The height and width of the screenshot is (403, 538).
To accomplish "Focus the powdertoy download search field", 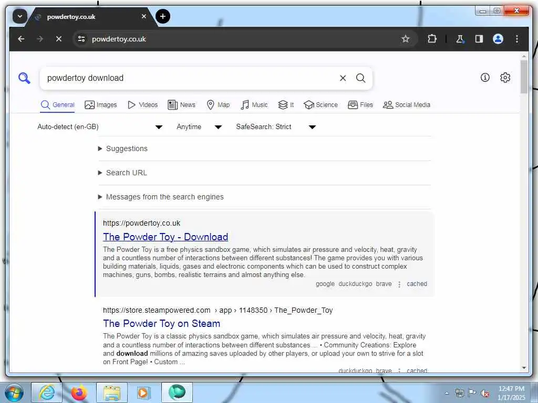I will pyautogui.click(x=190, y=78).
